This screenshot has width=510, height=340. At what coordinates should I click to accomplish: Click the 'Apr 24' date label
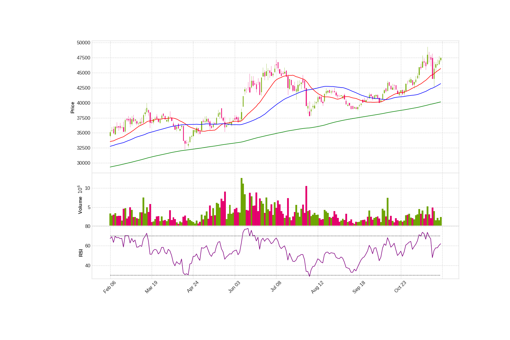point(192,287)
